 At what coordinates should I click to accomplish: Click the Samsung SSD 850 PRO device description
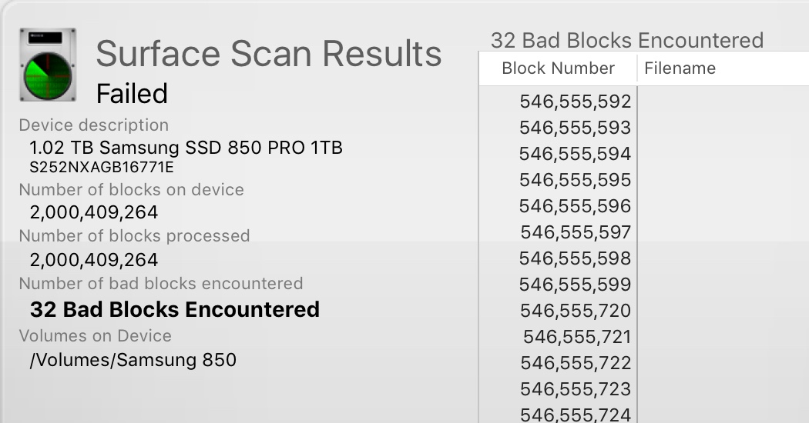point(186,148)
